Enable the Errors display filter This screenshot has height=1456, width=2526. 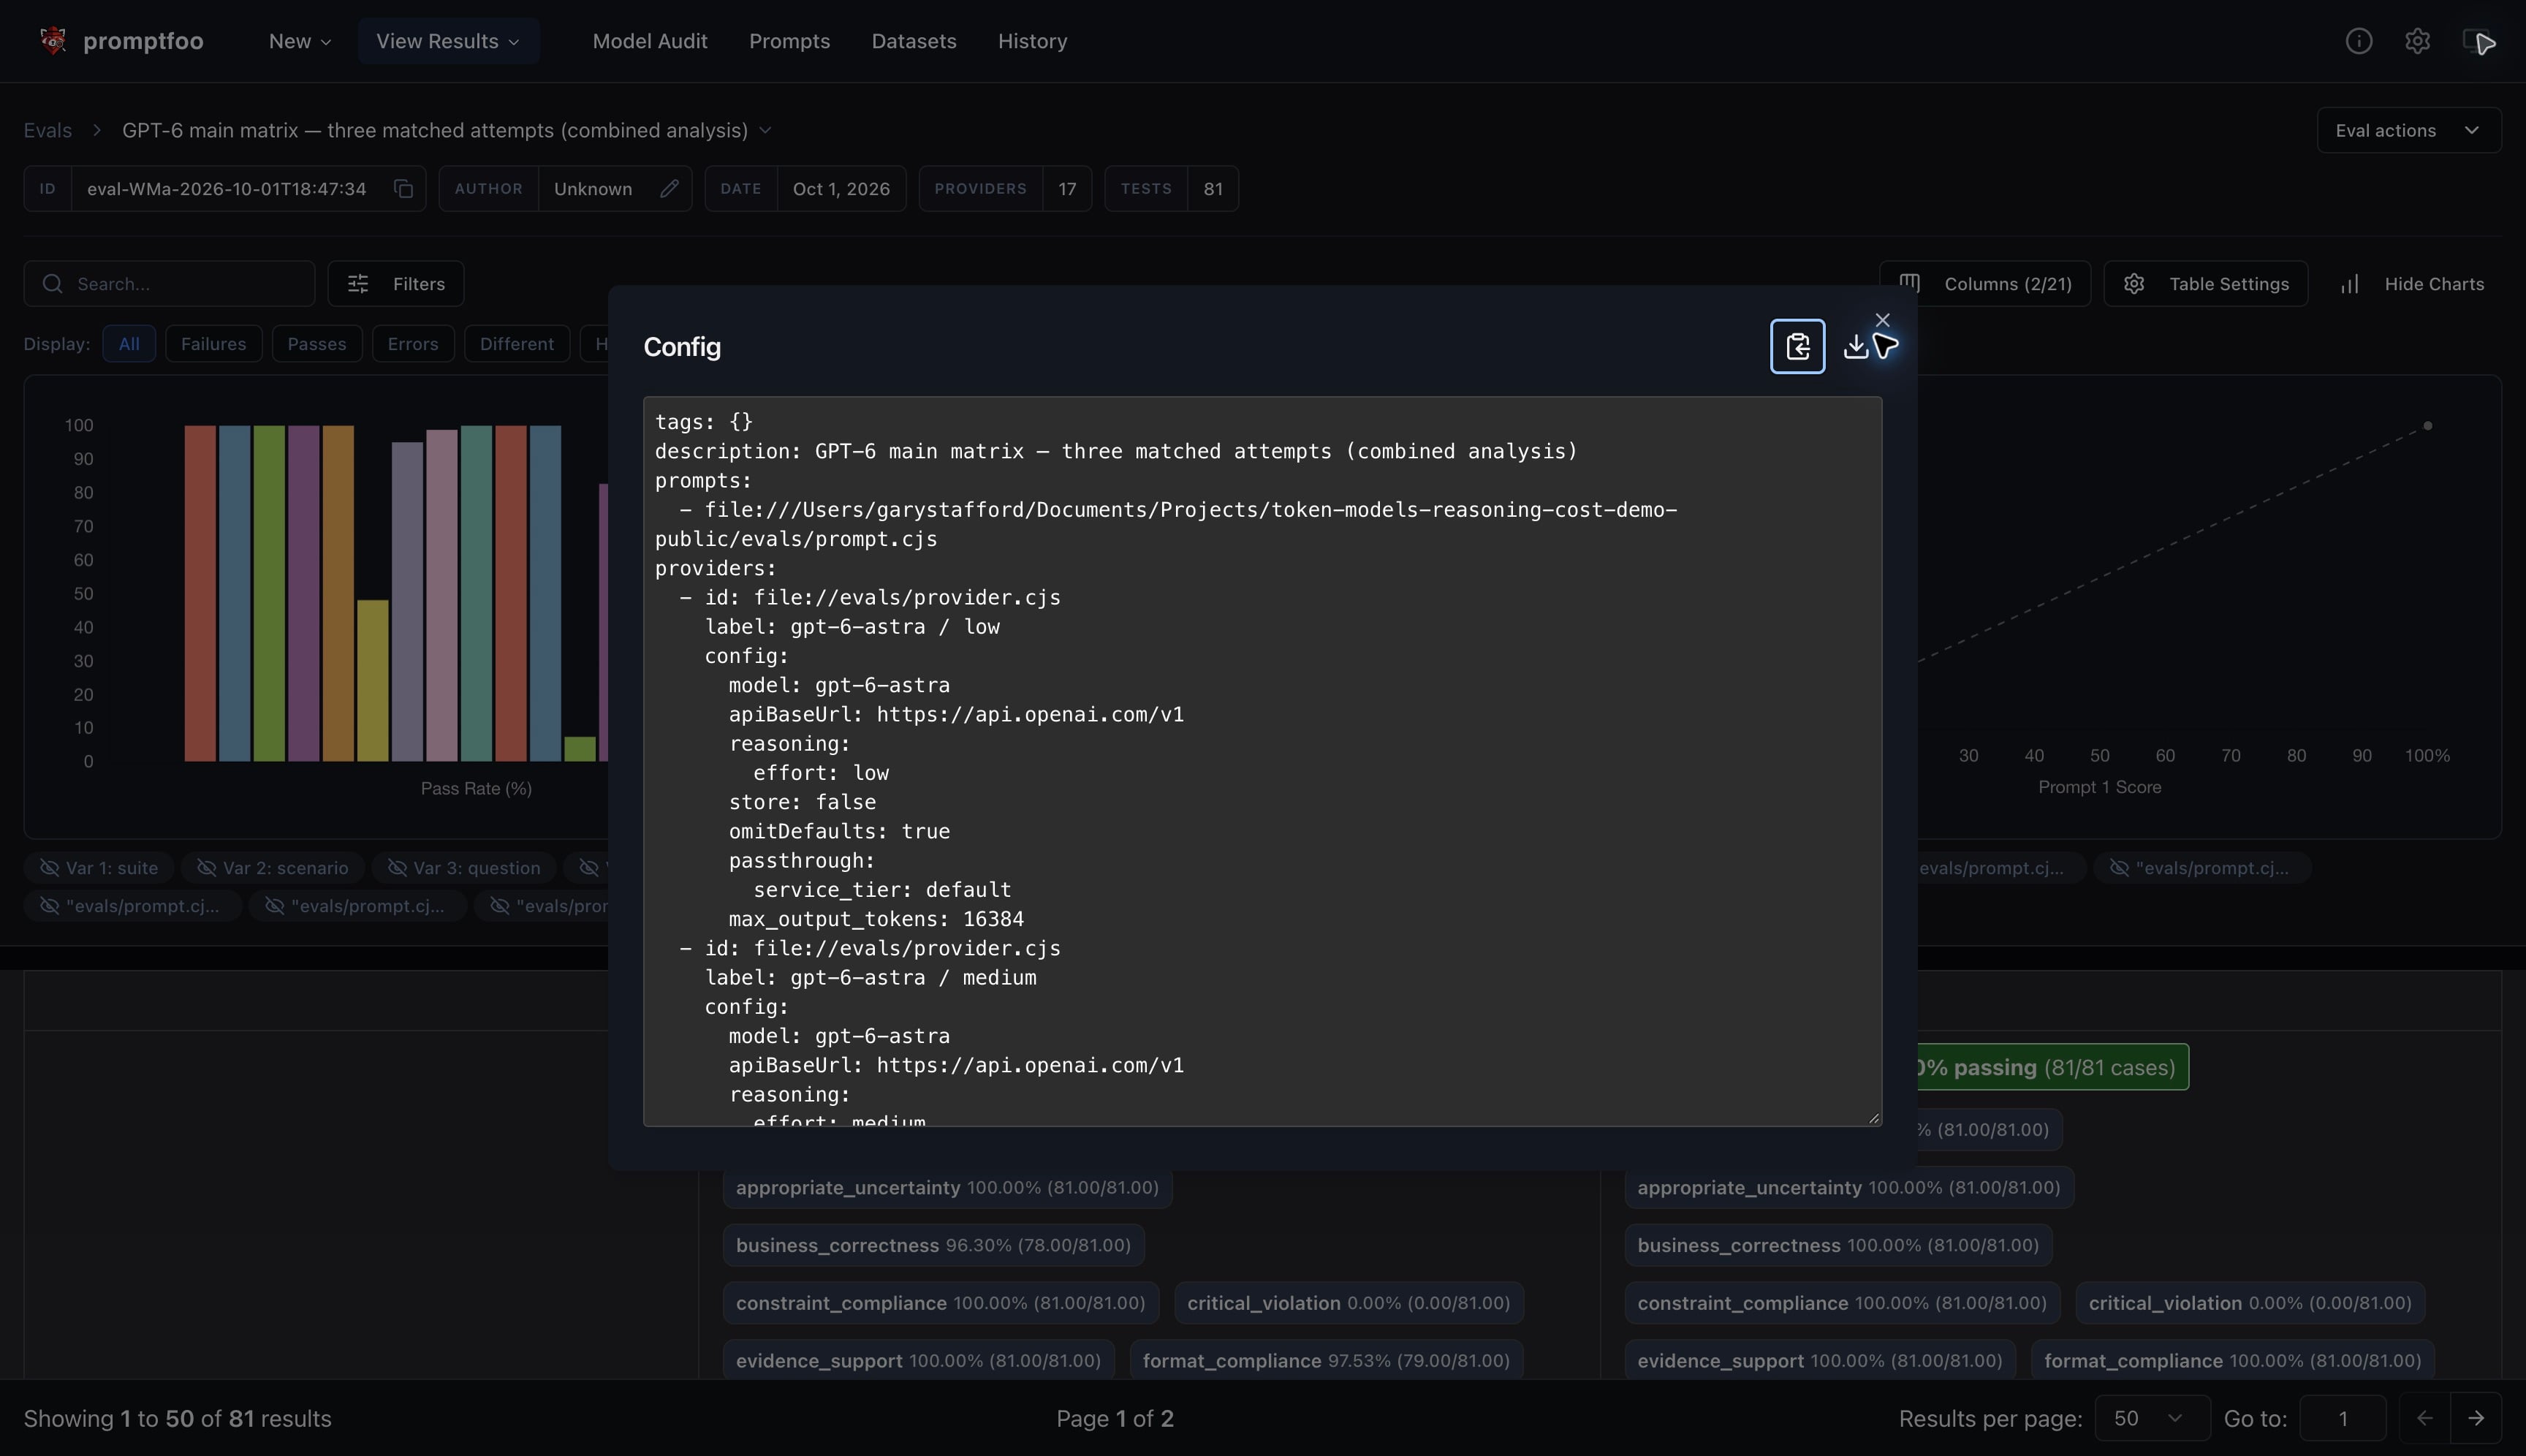[x=413, y=344]
